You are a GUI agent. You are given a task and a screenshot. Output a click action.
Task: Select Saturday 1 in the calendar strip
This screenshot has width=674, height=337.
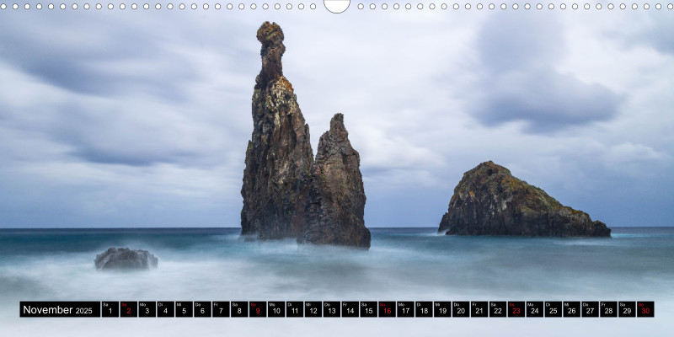coord(110,309)
